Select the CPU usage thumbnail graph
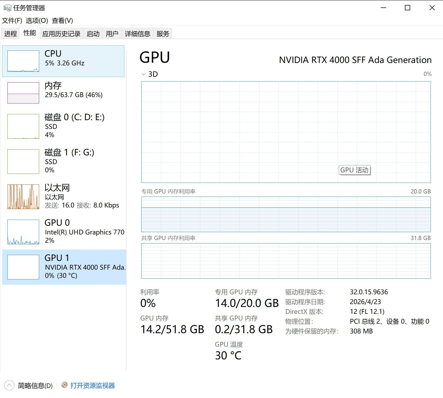The height and width of the screenshot is (398, 443). pyautogui.click(x=23, y=61)
